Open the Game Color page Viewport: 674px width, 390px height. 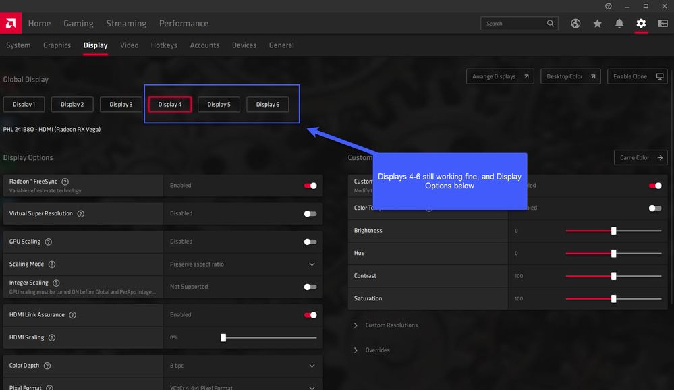640,157
